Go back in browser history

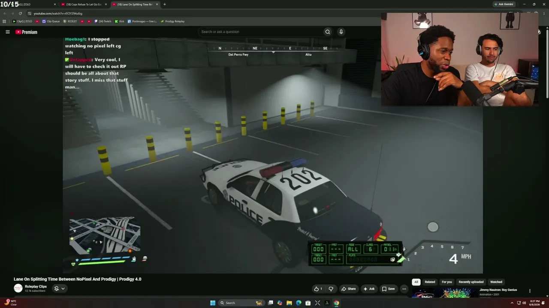[5, 13]
